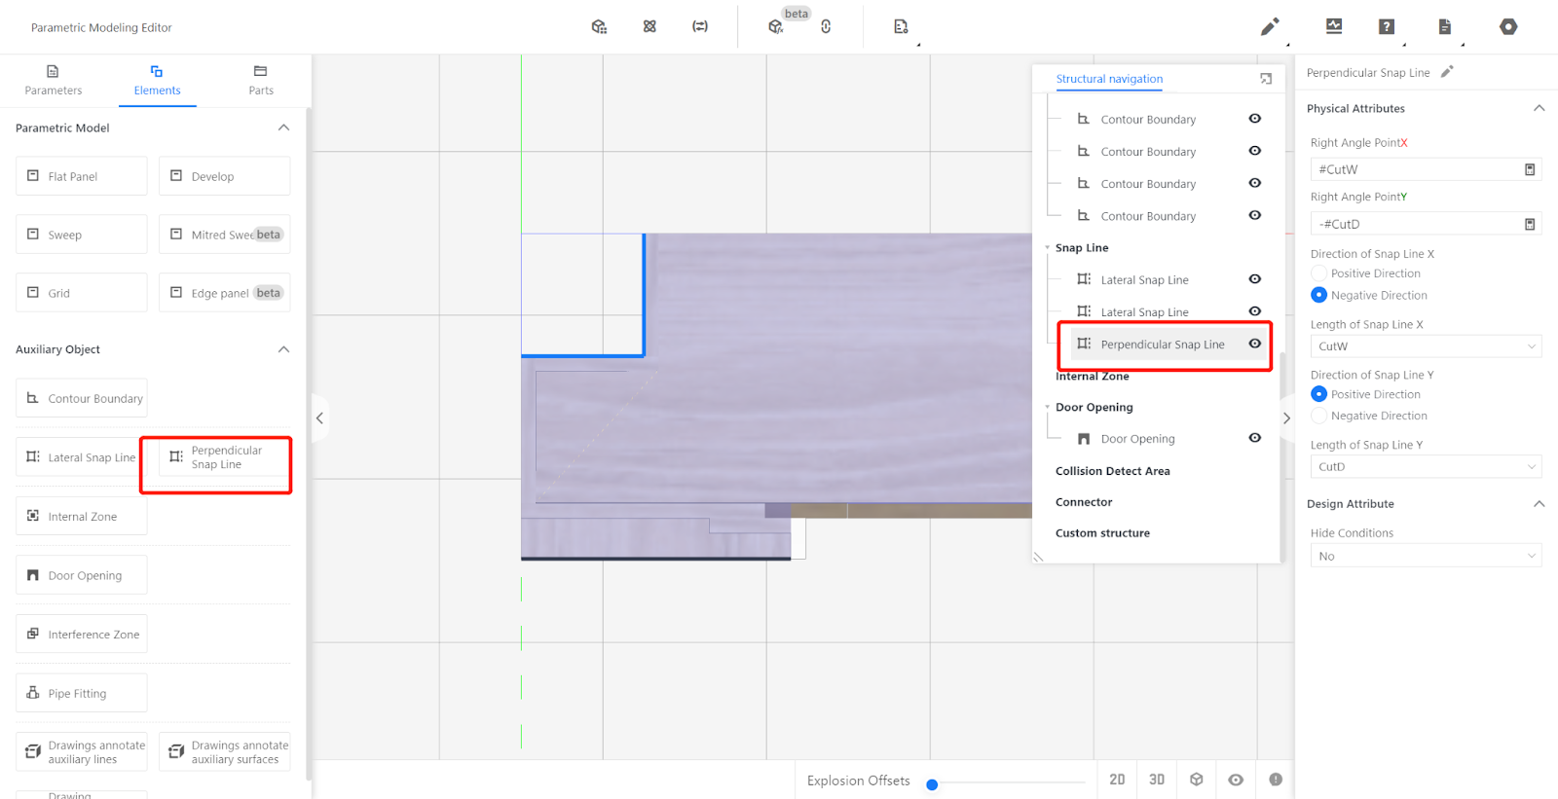Open the Parts tab
Viewport: 1558px width, 799px height.
261,81
